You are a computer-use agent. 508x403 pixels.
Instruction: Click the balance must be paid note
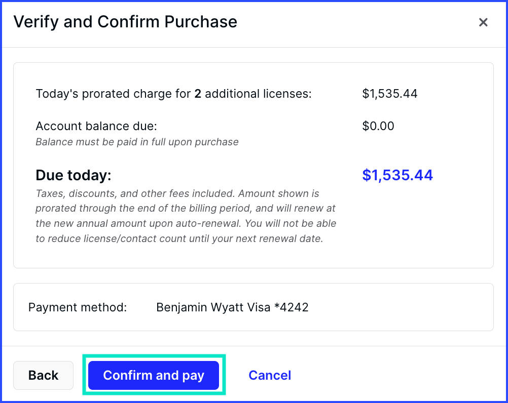coord(137,142)
